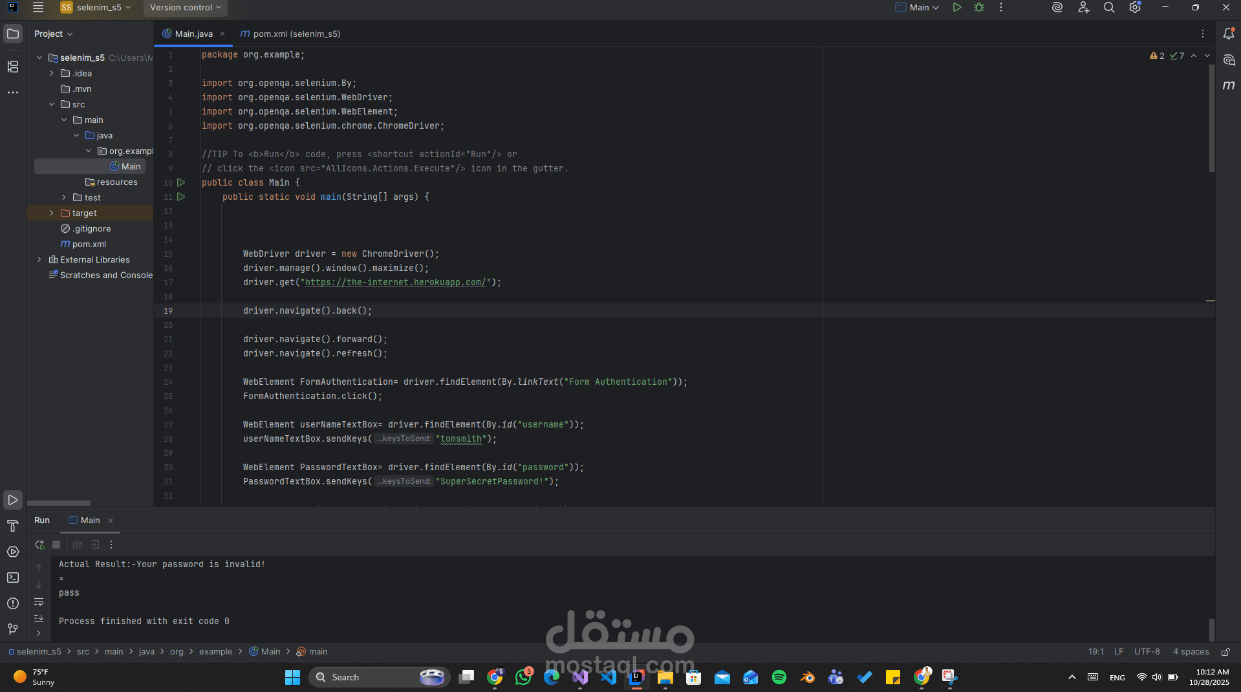Screen dimensions: 1241x692
Task: Open the Maven tool window
Action: click(1229, 85)
